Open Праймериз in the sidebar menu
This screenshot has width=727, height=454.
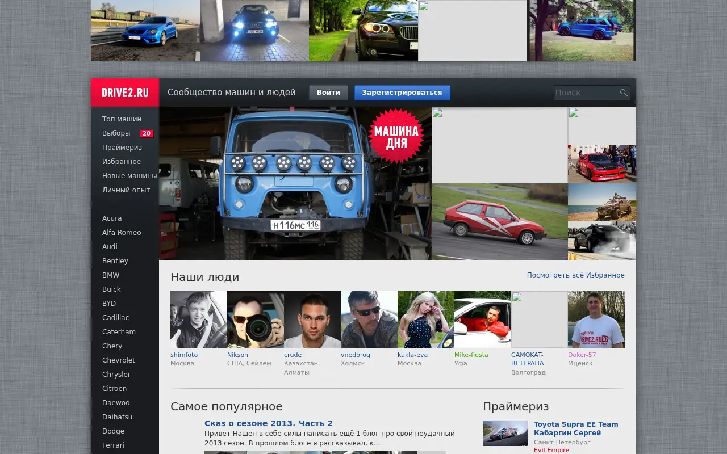122,148
